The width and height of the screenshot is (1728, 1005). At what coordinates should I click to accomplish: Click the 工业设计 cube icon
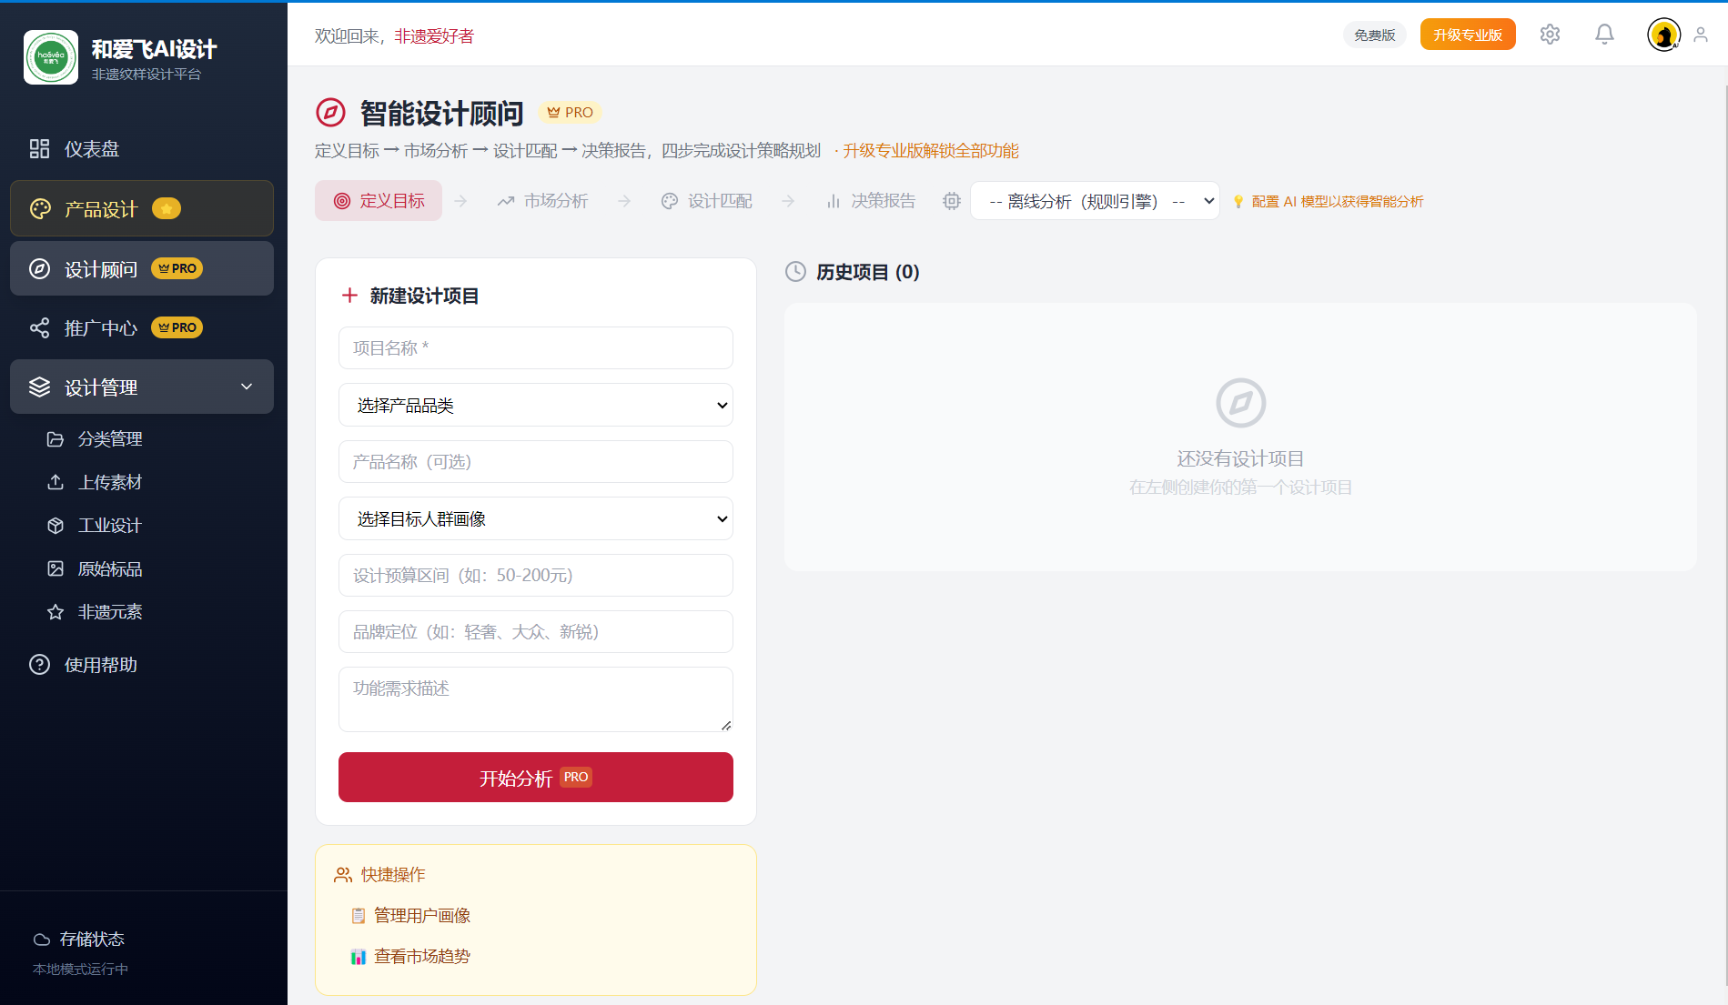(56, 526)
